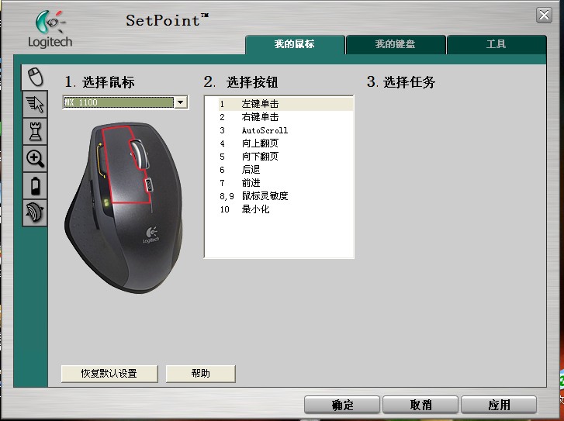
Task: Click the 应用 button
Action: (x=499, y=405)
